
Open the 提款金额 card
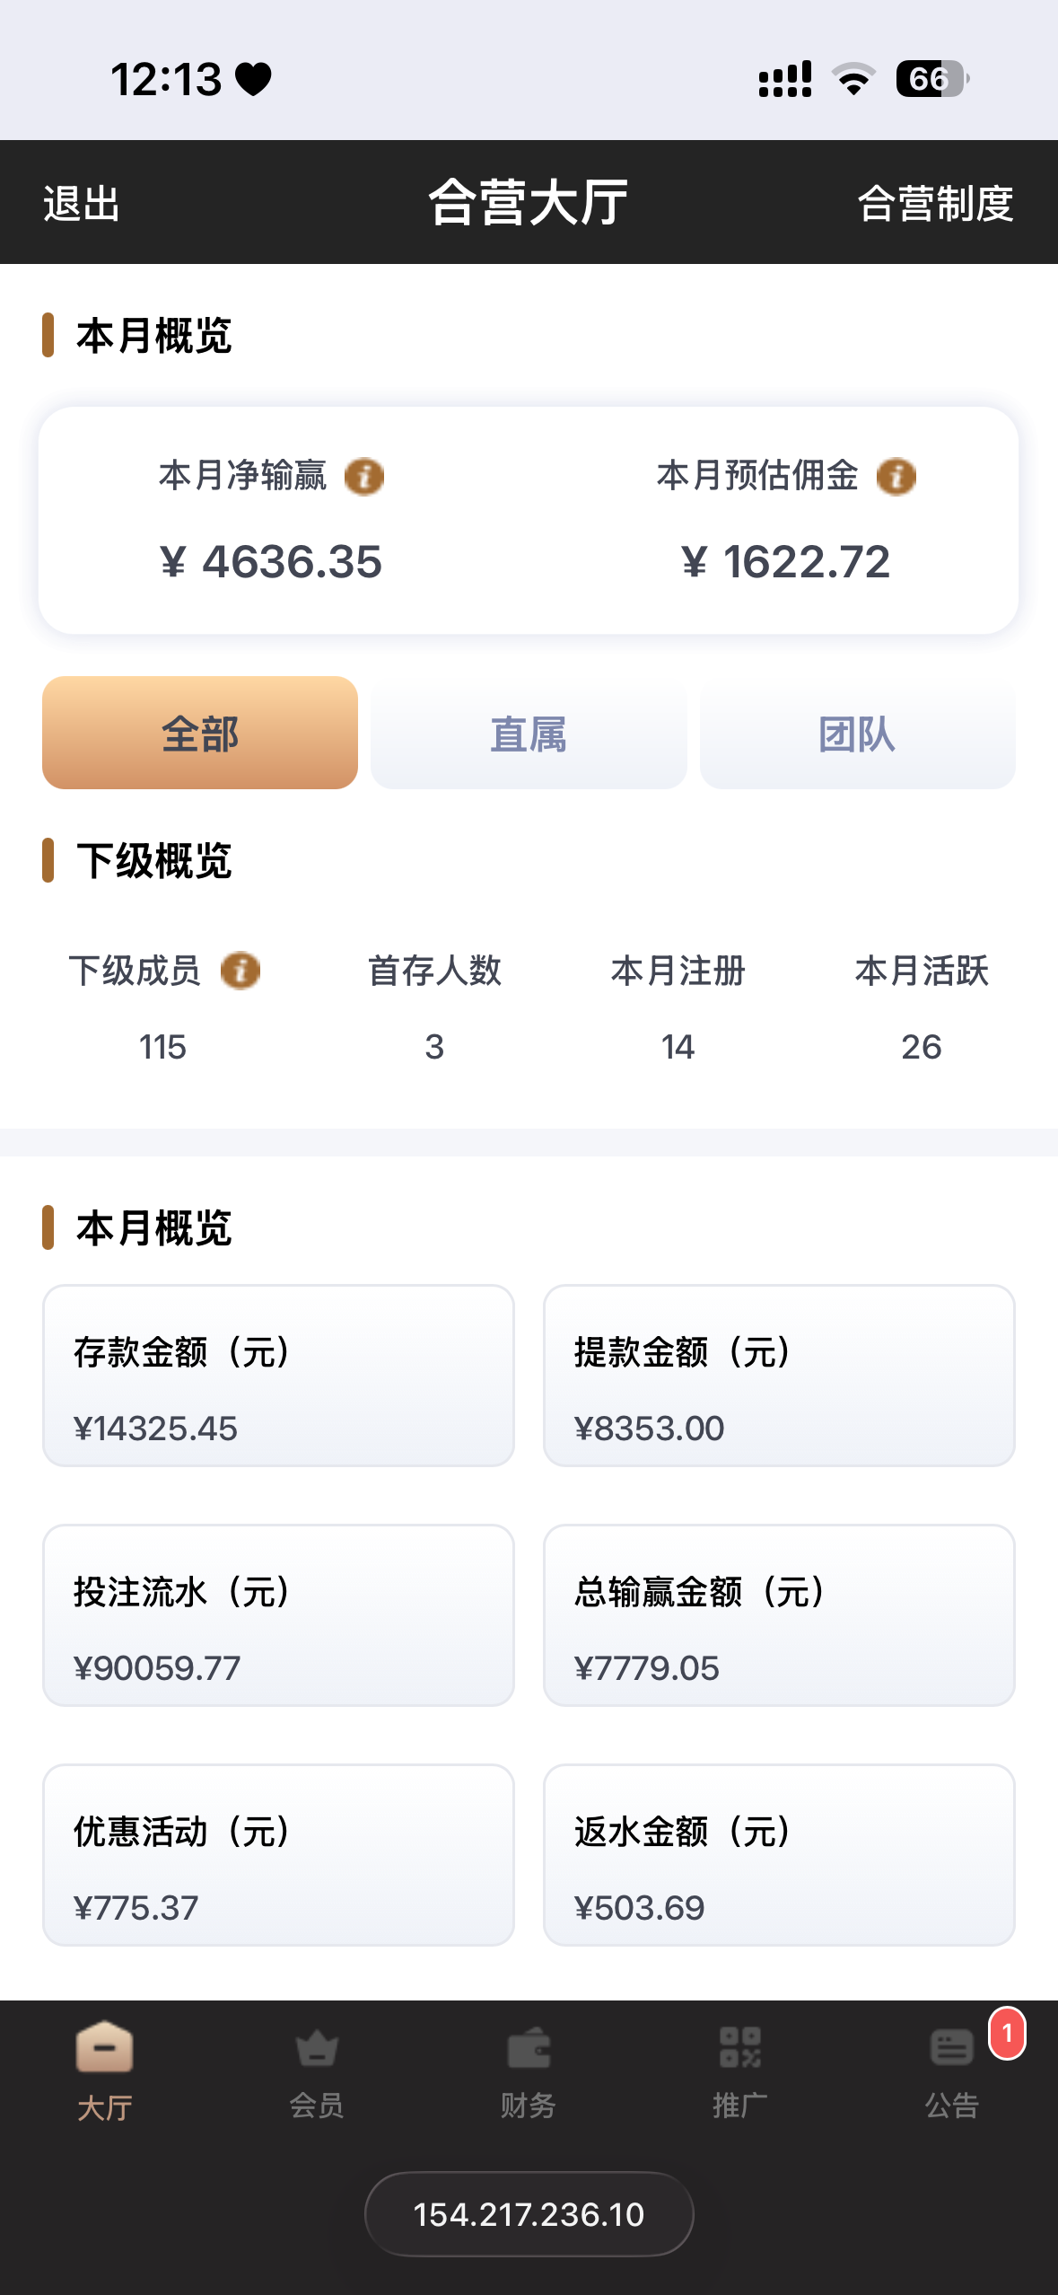pos(779,1376)
